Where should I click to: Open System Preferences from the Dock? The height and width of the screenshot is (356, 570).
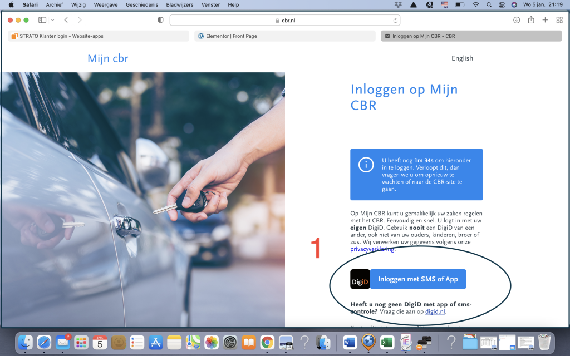coord(230,342)
